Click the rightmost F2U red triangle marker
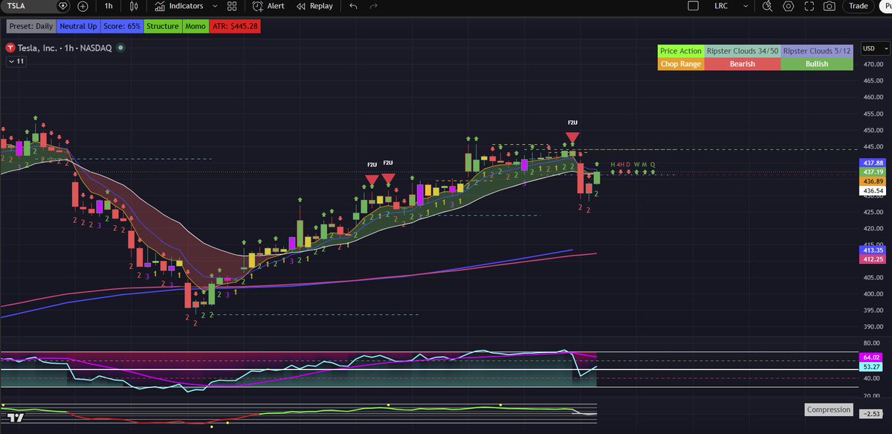The width and height of the screenshot is (892, 434). pos(572,137)
